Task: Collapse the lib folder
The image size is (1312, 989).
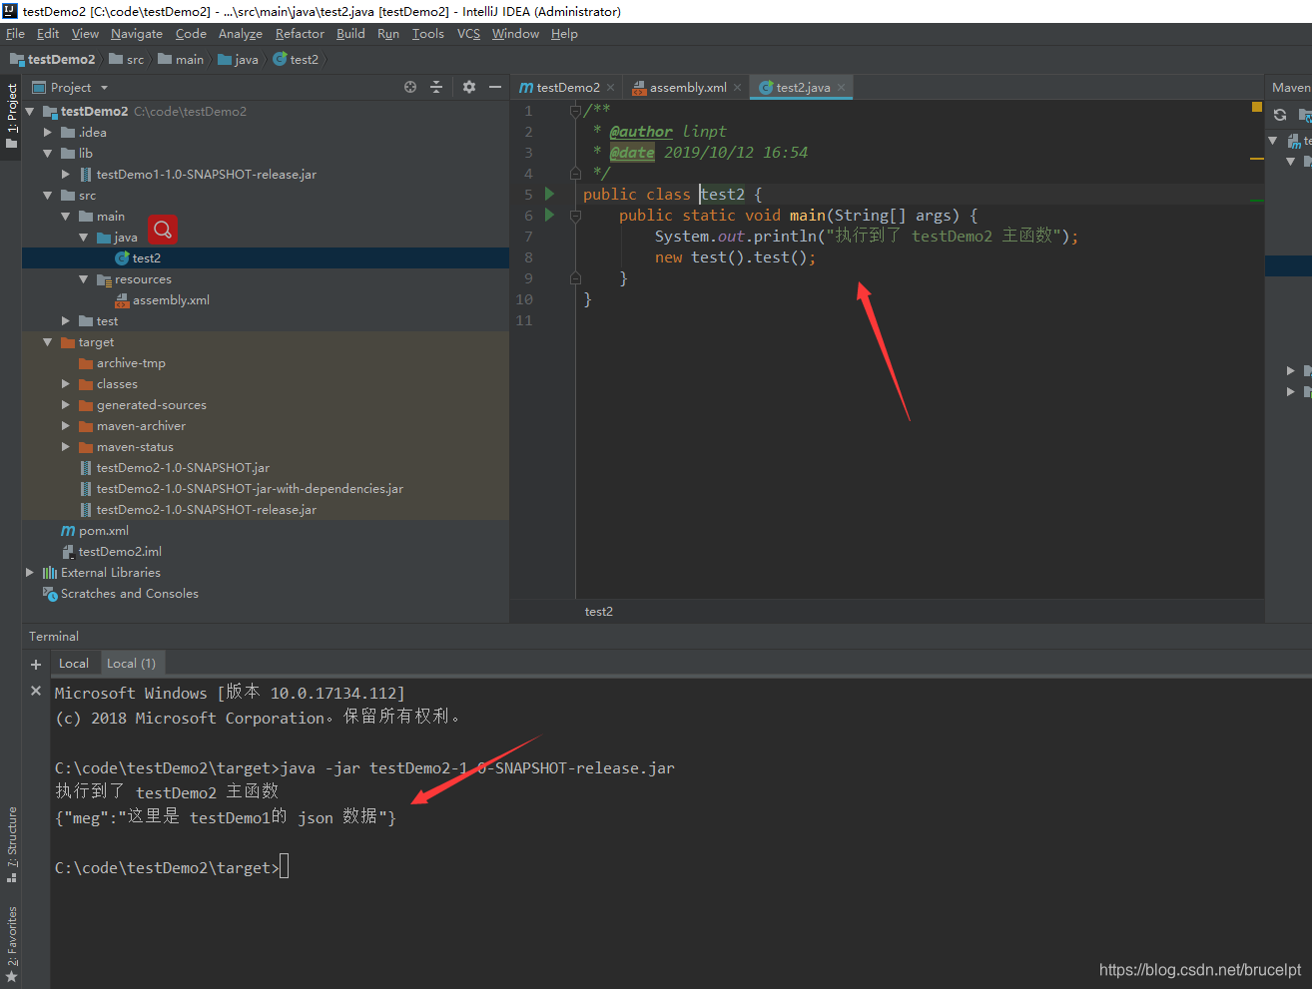Action: tap(48, 154)
